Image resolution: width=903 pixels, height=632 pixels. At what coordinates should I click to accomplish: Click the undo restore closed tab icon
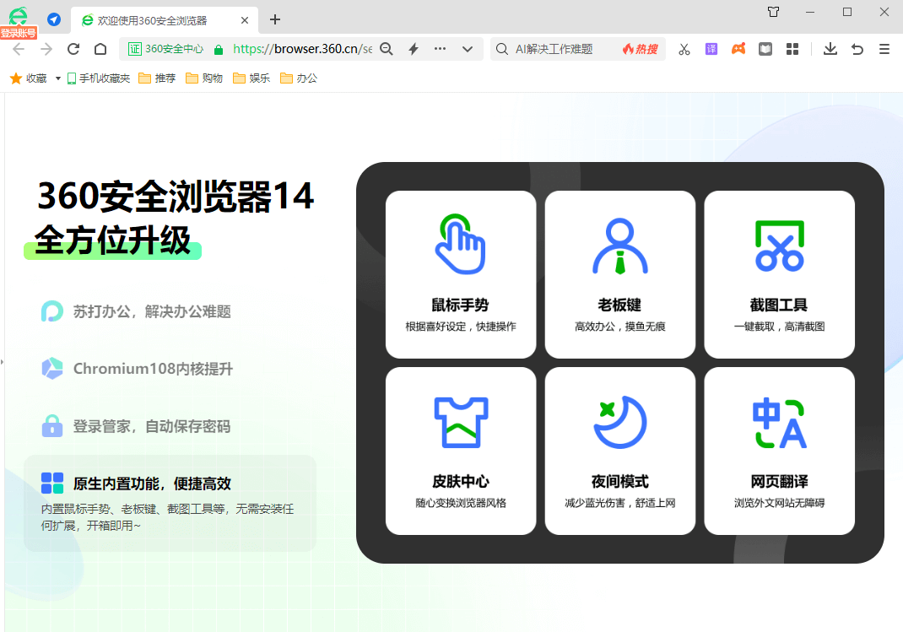click(x=857, y=49)
